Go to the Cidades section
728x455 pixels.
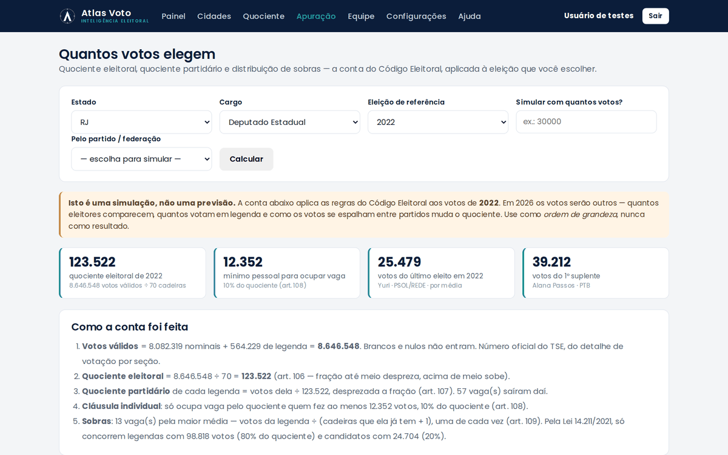(214, 16)
